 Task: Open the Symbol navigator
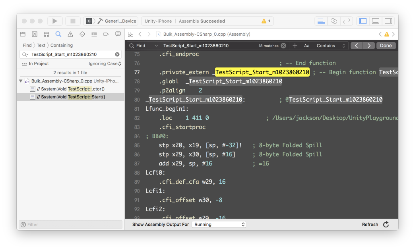(x=47, y=34)
